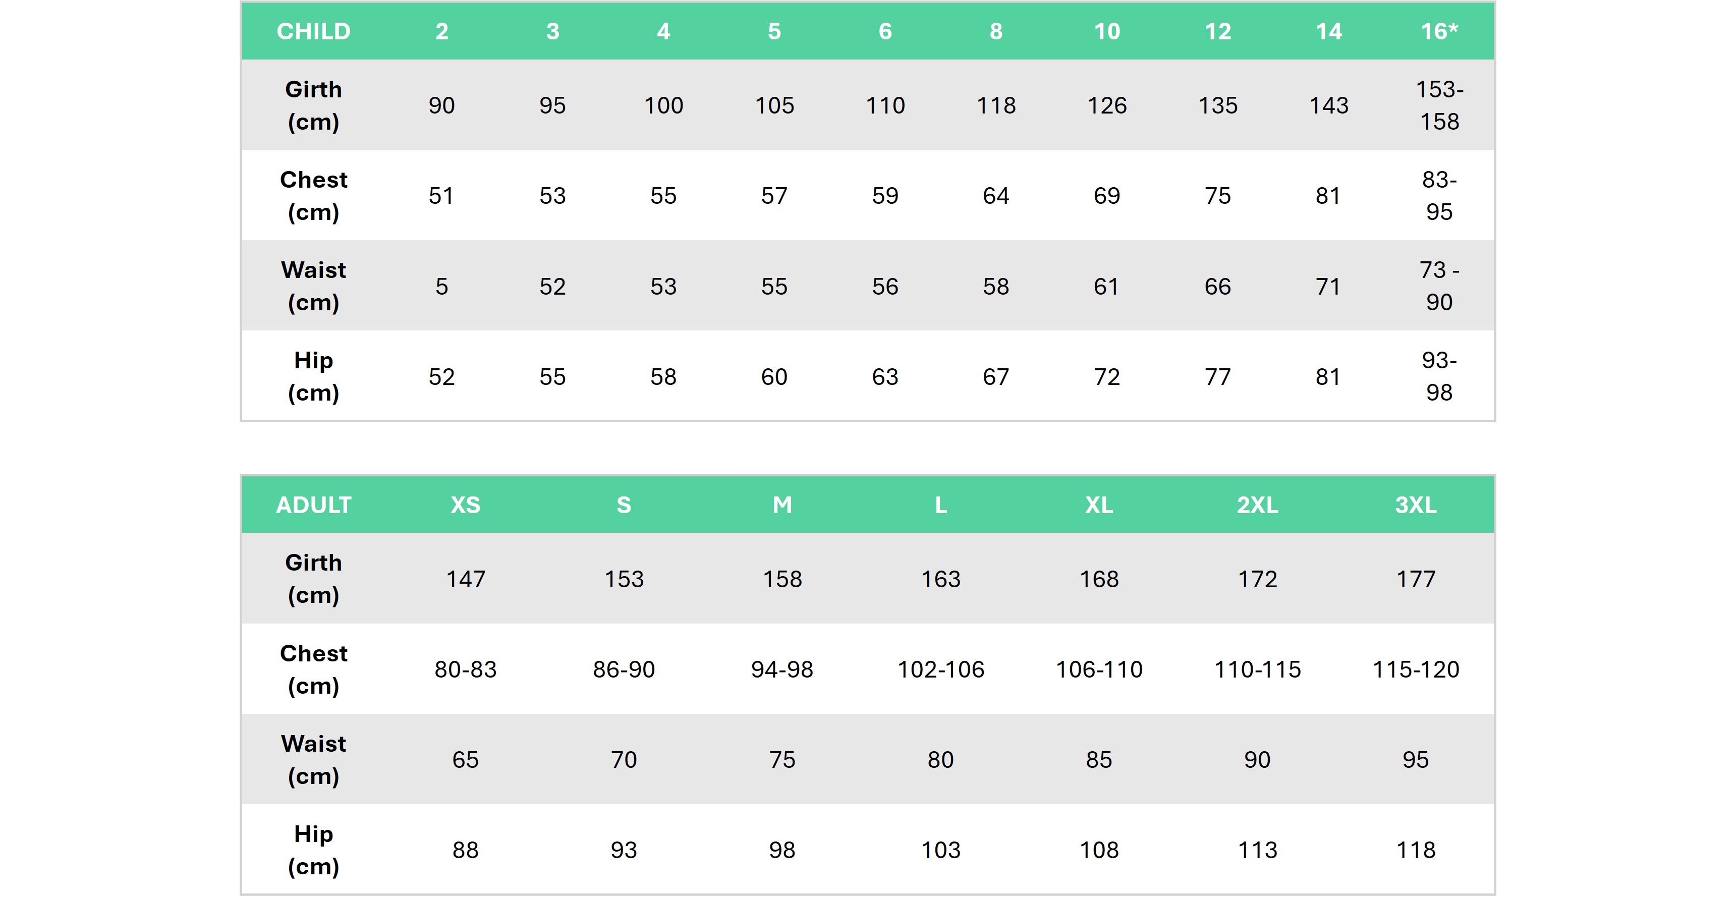
Task: Select the 102-106 chest cell for size L
Action: pyautogui.click(x=940, y=669)
